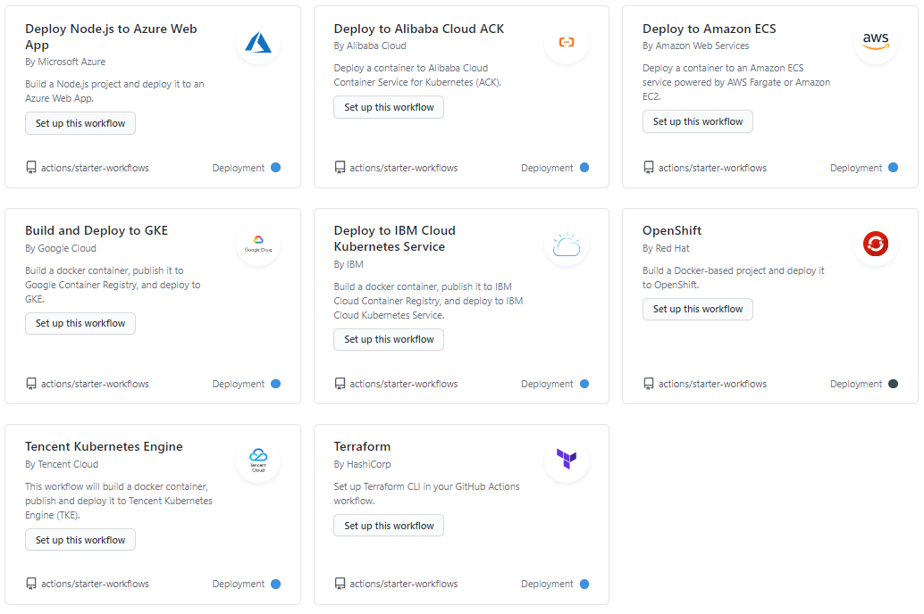Click the HashiCorp Terraform logo icon
924x614 pixels.
(x=567, y=460)
